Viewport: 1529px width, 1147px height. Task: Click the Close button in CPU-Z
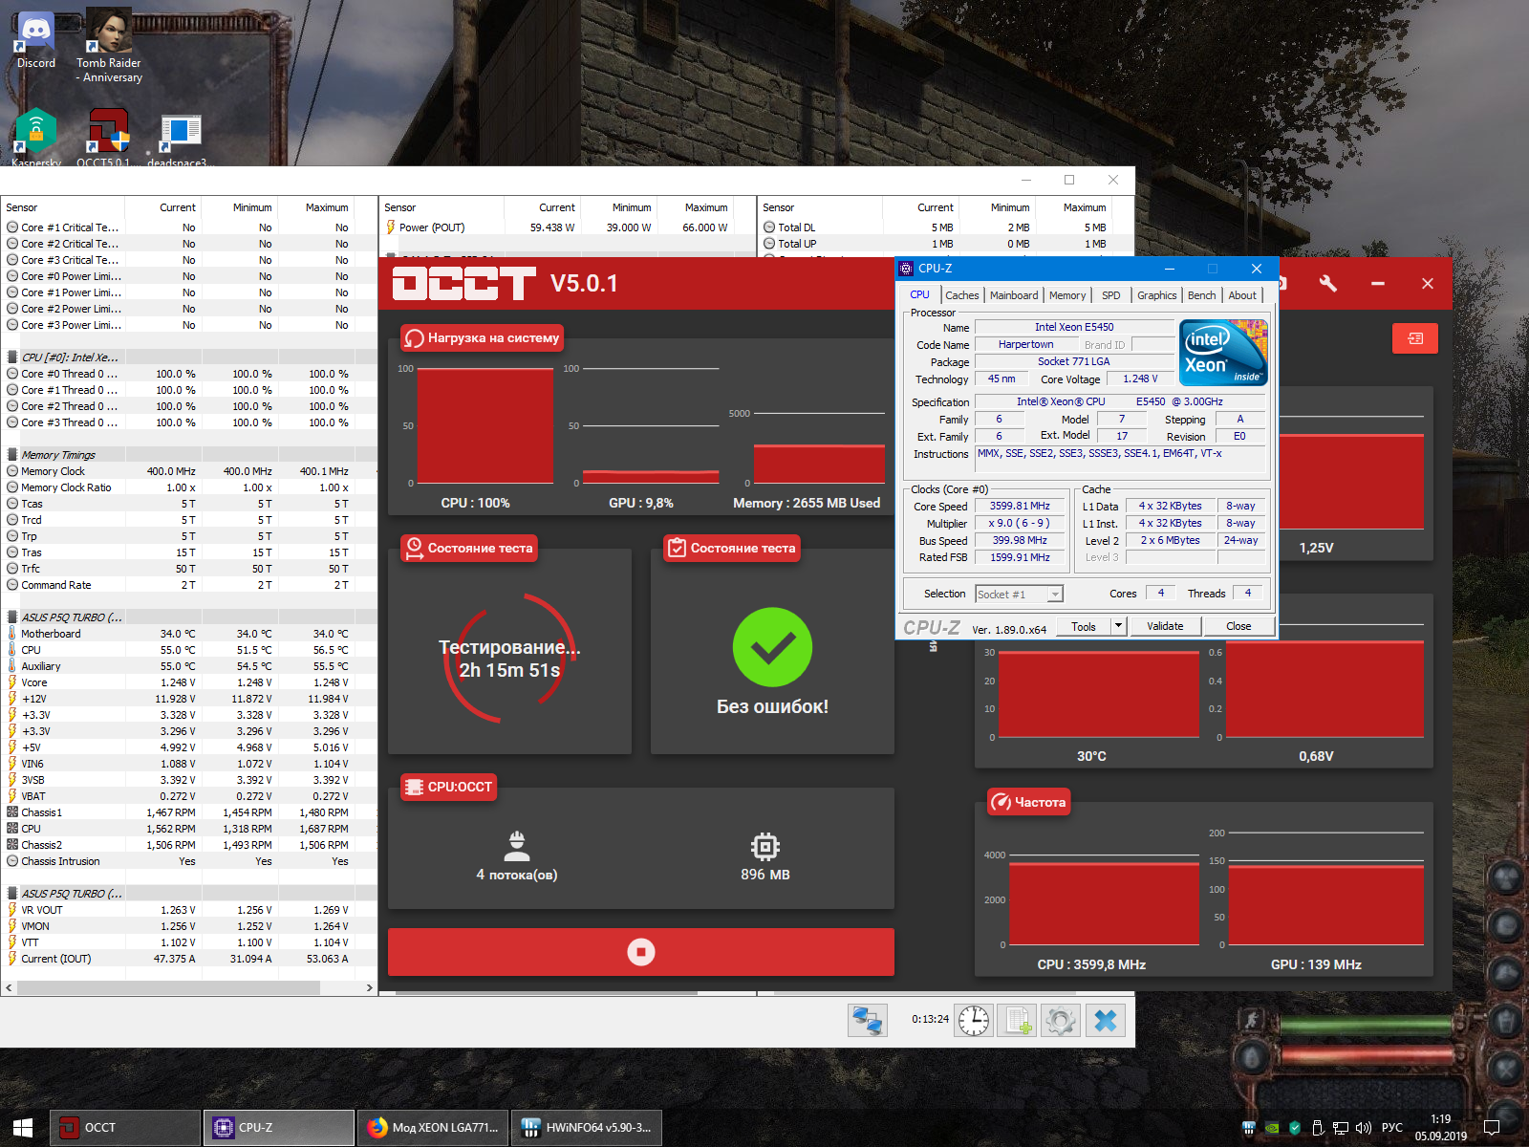(x=1238, y=627)
